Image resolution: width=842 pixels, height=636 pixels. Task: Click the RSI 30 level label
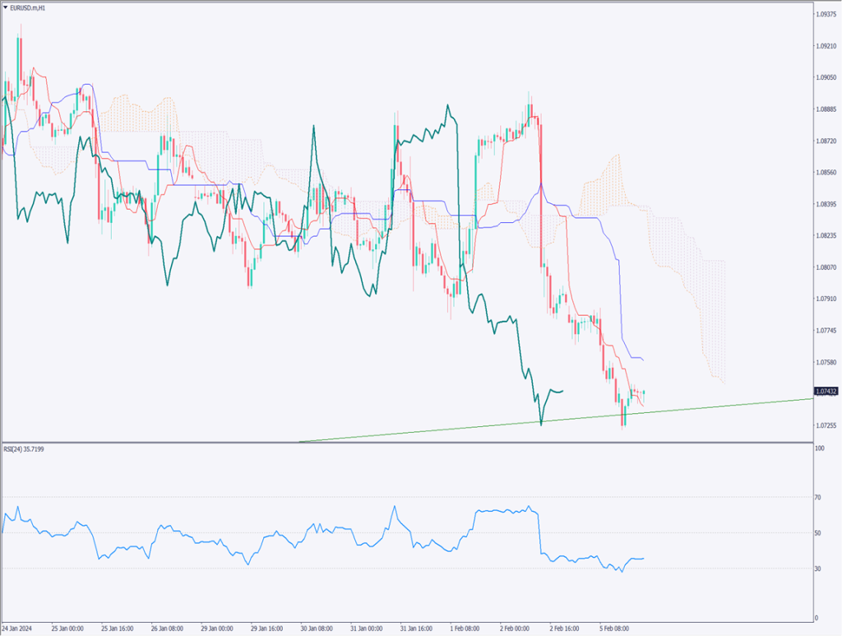click(x=818, y=569)
